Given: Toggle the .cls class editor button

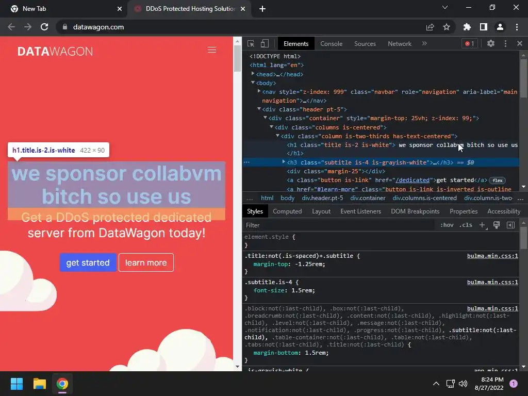Looking at the screenshot, I should 466,225.
